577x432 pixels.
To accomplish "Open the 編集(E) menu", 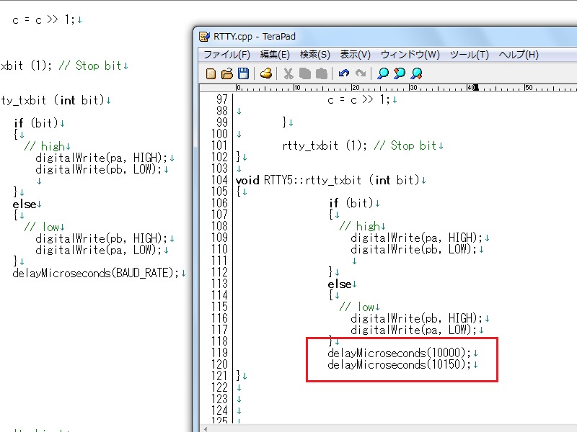I will click(275, 55).
